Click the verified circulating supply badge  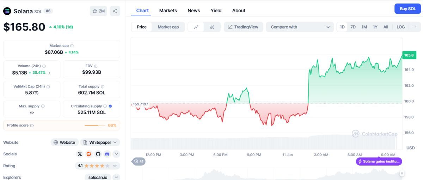pyautogui.click(x=110, y=106)
